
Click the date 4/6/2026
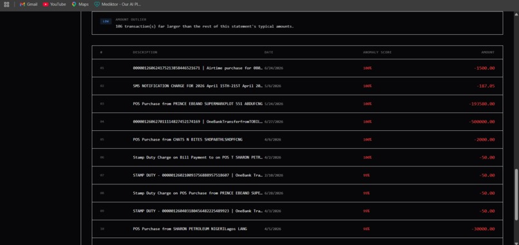[x=273, y=139]
